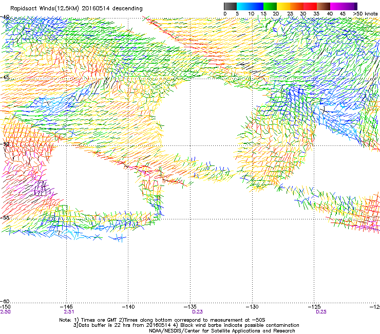
Task: Click the title 'Rapidscat Winds(12.5KM) 20160514 descending'
Action: (77, 9)
